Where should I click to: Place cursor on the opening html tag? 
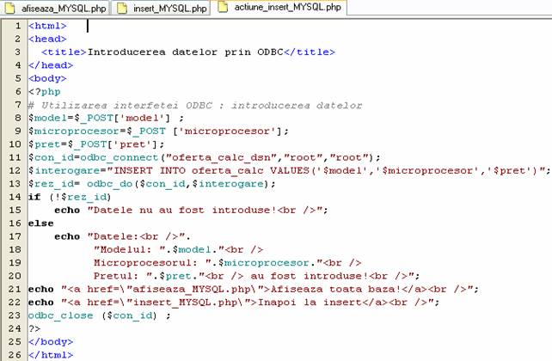tap(47, 26)
